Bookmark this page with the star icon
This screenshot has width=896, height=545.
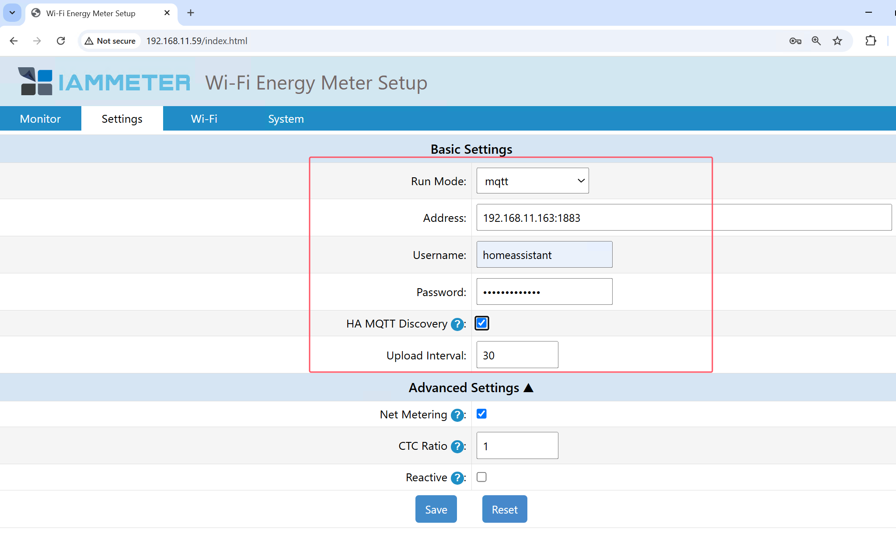(x=837, y=41)
